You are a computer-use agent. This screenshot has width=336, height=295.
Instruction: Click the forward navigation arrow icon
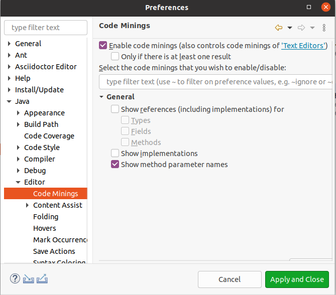click(301, 28)
